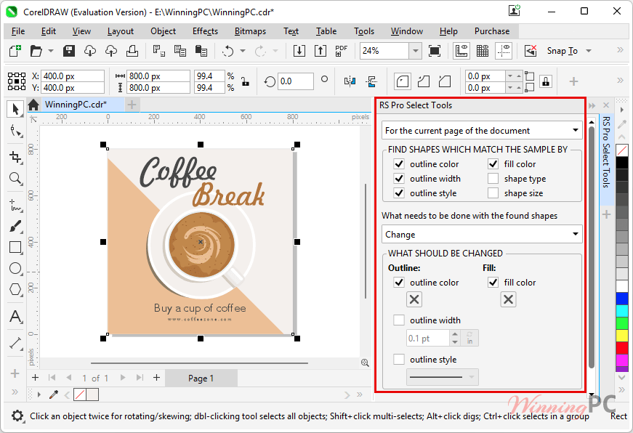Screen dimensions: 633x433
Task: Click the Page 1 tab
Action: point(201,378)
